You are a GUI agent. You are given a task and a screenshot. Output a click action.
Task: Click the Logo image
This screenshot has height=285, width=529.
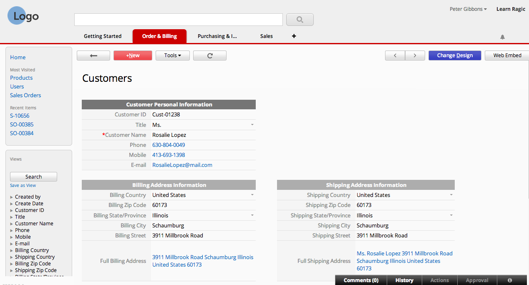pyautogui.click(x=23, y=16)
